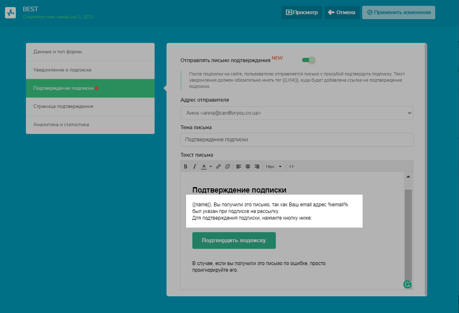Image resolution: width=459 pixels, height=313 pixels.
Task: Open the sender address dropdown
Action: (296, 113)
